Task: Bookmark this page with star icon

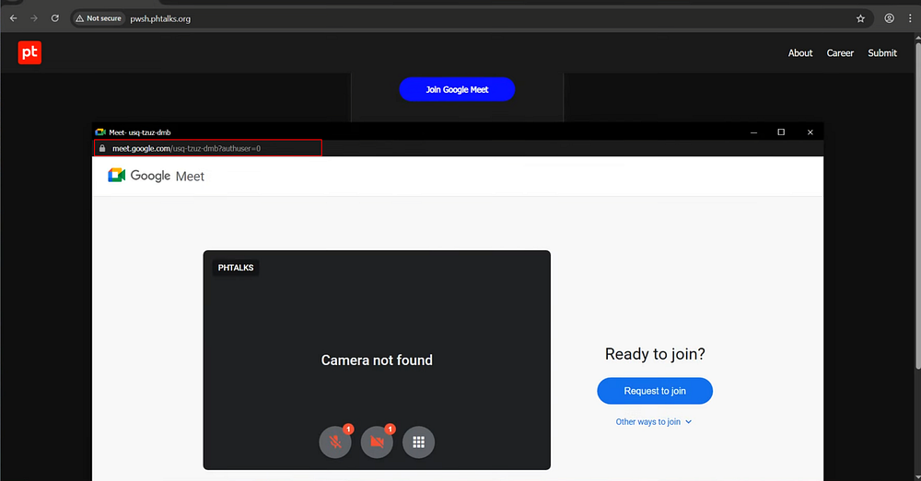Action: click(x=860, y=18)
